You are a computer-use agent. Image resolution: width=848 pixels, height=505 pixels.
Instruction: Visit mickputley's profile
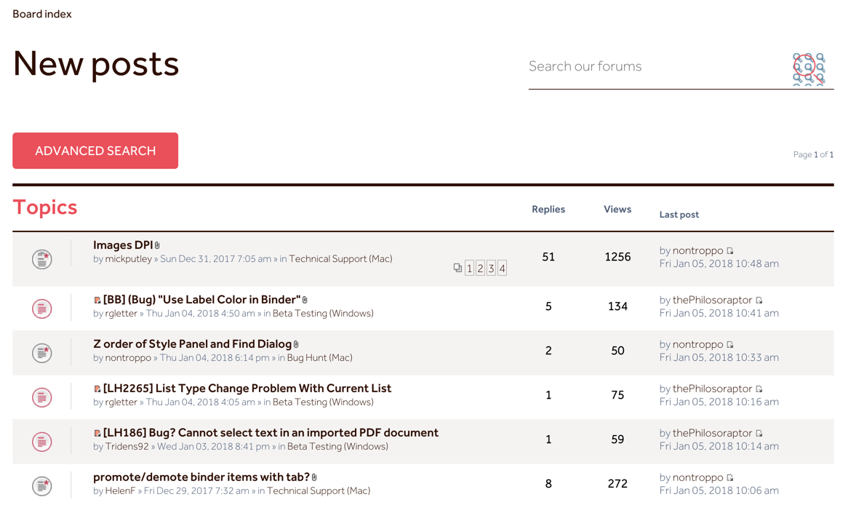[x=128, y=258]
